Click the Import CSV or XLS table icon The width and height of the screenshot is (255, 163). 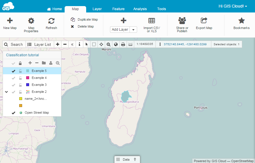152,21
